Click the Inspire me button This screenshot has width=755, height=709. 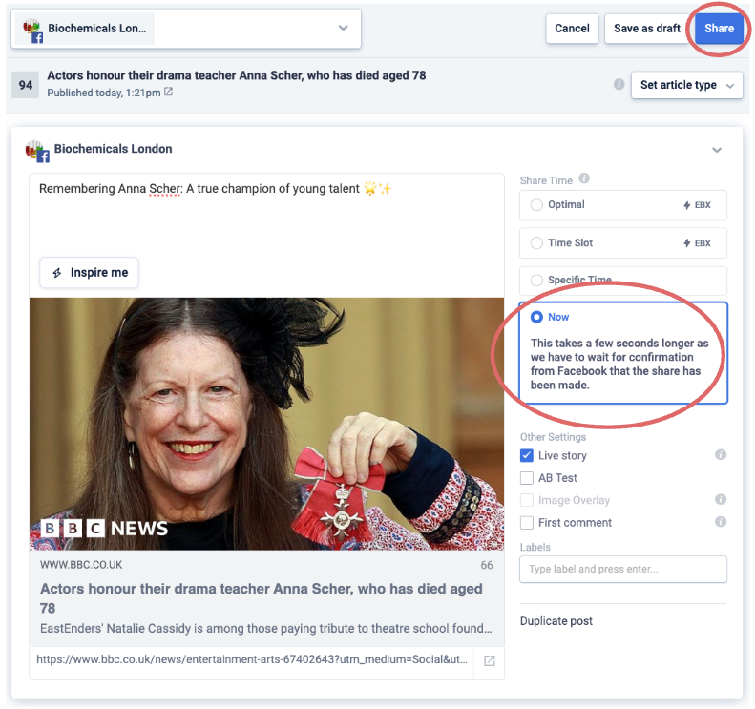[90, 273]
